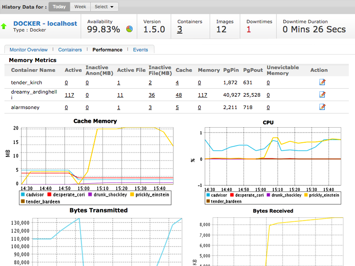Screen dimensions: 355x266
Task: Click prickly_einstein legend marker in CPU chart
Action: click(306, 195)
